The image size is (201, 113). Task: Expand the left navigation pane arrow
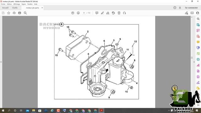(x=1, y=62)
